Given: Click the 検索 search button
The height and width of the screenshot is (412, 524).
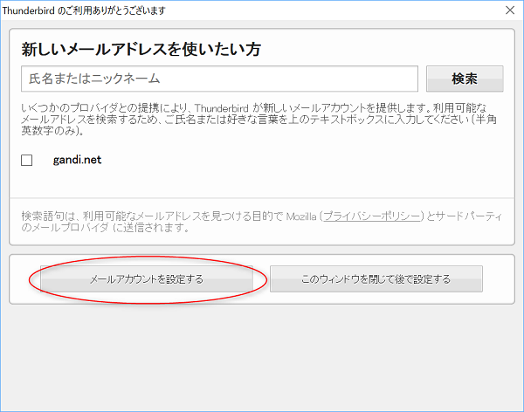Looking at the screenshot, I should [465, 79].
